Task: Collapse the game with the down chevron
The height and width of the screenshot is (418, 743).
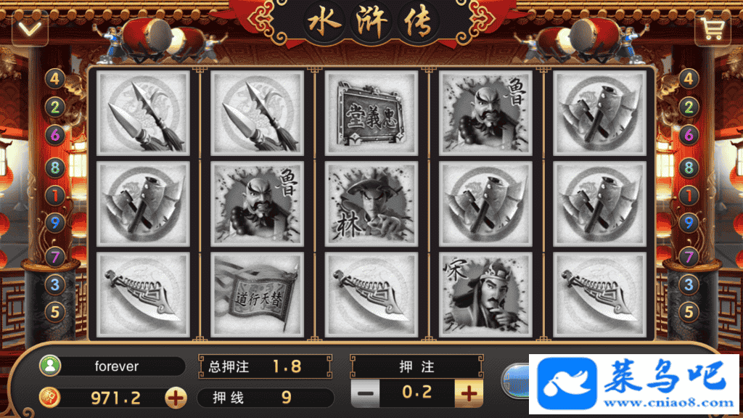Action: pyautogui.click(x=30, y=29)
